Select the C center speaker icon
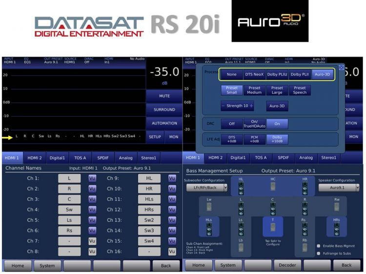 click(x=273, y=209)
